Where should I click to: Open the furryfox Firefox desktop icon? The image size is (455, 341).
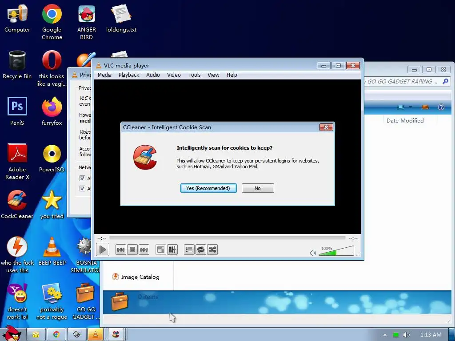(x=52, y=111)
